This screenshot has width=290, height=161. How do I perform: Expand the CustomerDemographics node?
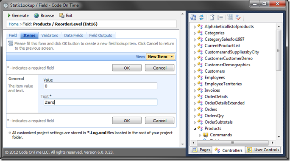point(195,65)
